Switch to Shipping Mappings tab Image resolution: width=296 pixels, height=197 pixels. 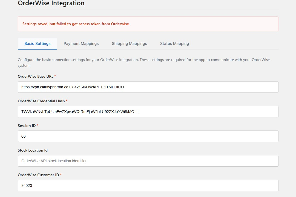pyautogui.click(x=129, y=44)
